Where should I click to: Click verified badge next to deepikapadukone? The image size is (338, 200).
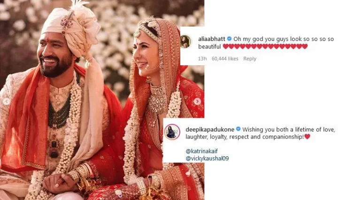[x=238, y=129]
